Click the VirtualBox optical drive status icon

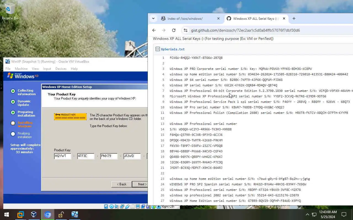pos(111,207)
